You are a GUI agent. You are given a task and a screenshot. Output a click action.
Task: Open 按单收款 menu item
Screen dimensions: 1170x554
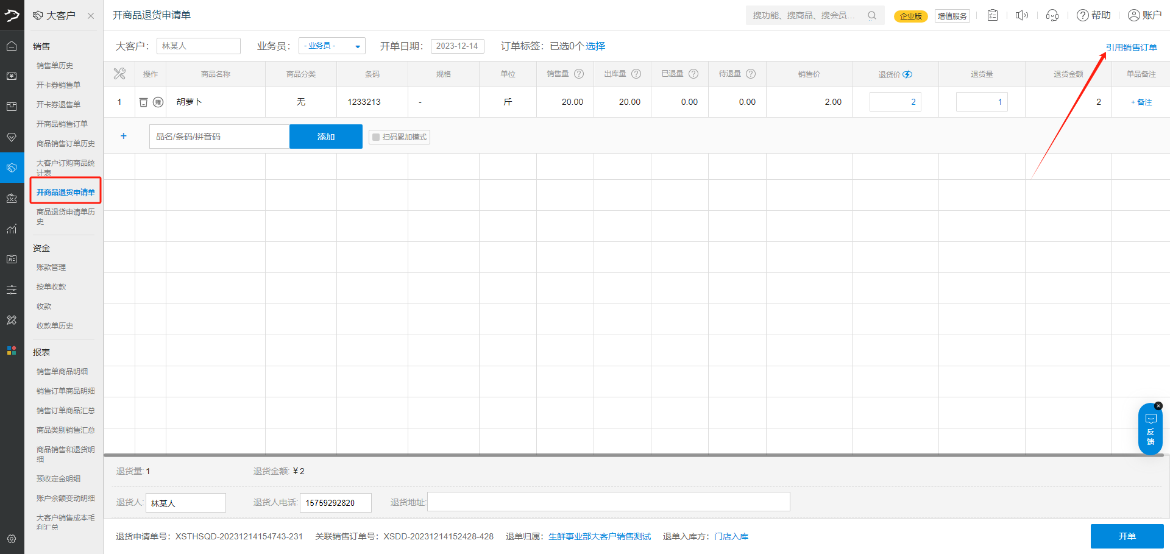tap(51, 286)
